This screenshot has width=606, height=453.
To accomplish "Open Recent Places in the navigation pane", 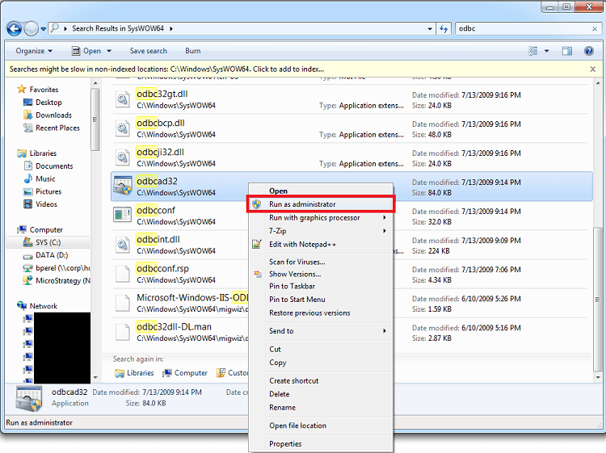I will click(x=52, y=128).
